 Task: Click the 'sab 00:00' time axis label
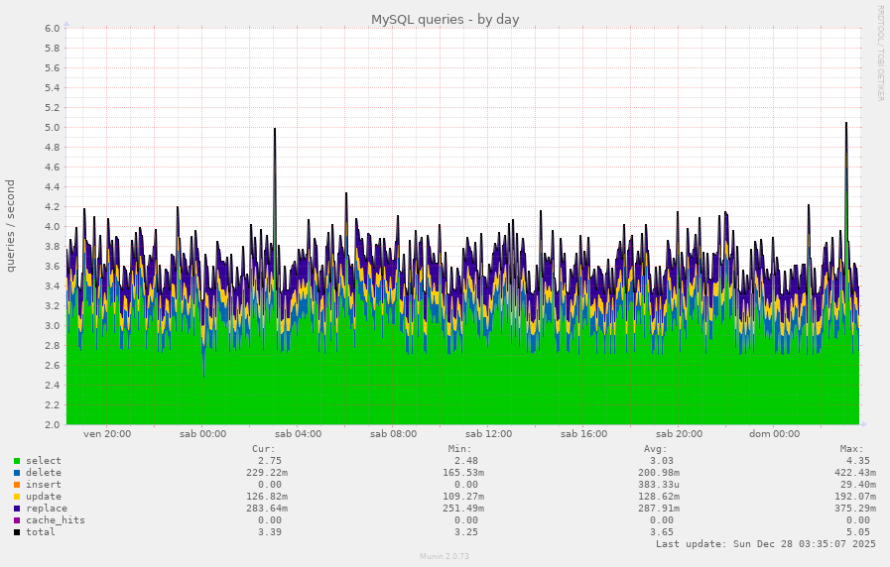pyautogui.click(x=202, y=434)
